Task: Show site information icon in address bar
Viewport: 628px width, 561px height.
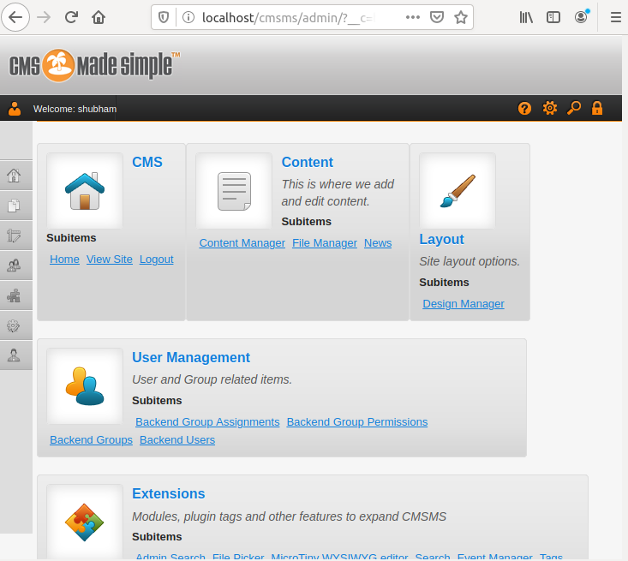Action: [x=188, y=17]
